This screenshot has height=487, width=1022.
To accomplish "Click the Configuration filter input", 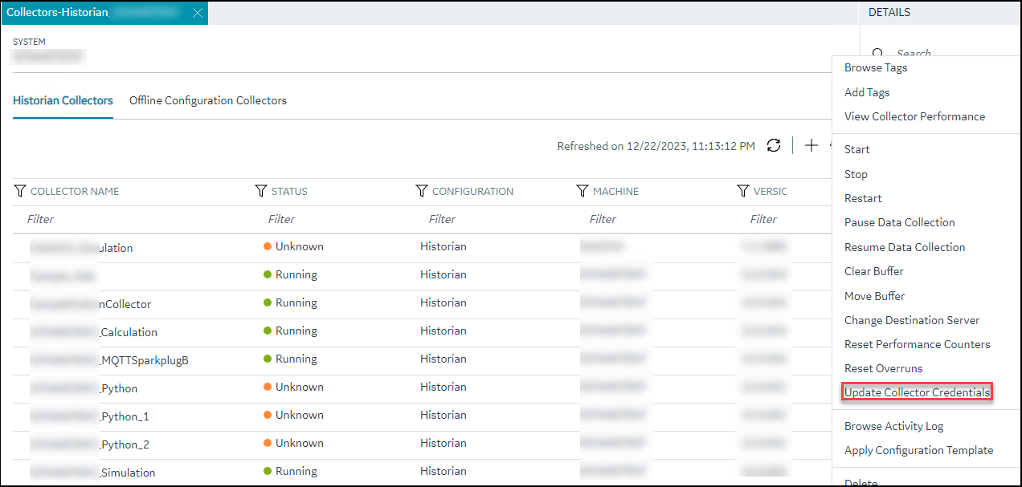I will click(494, 219).
